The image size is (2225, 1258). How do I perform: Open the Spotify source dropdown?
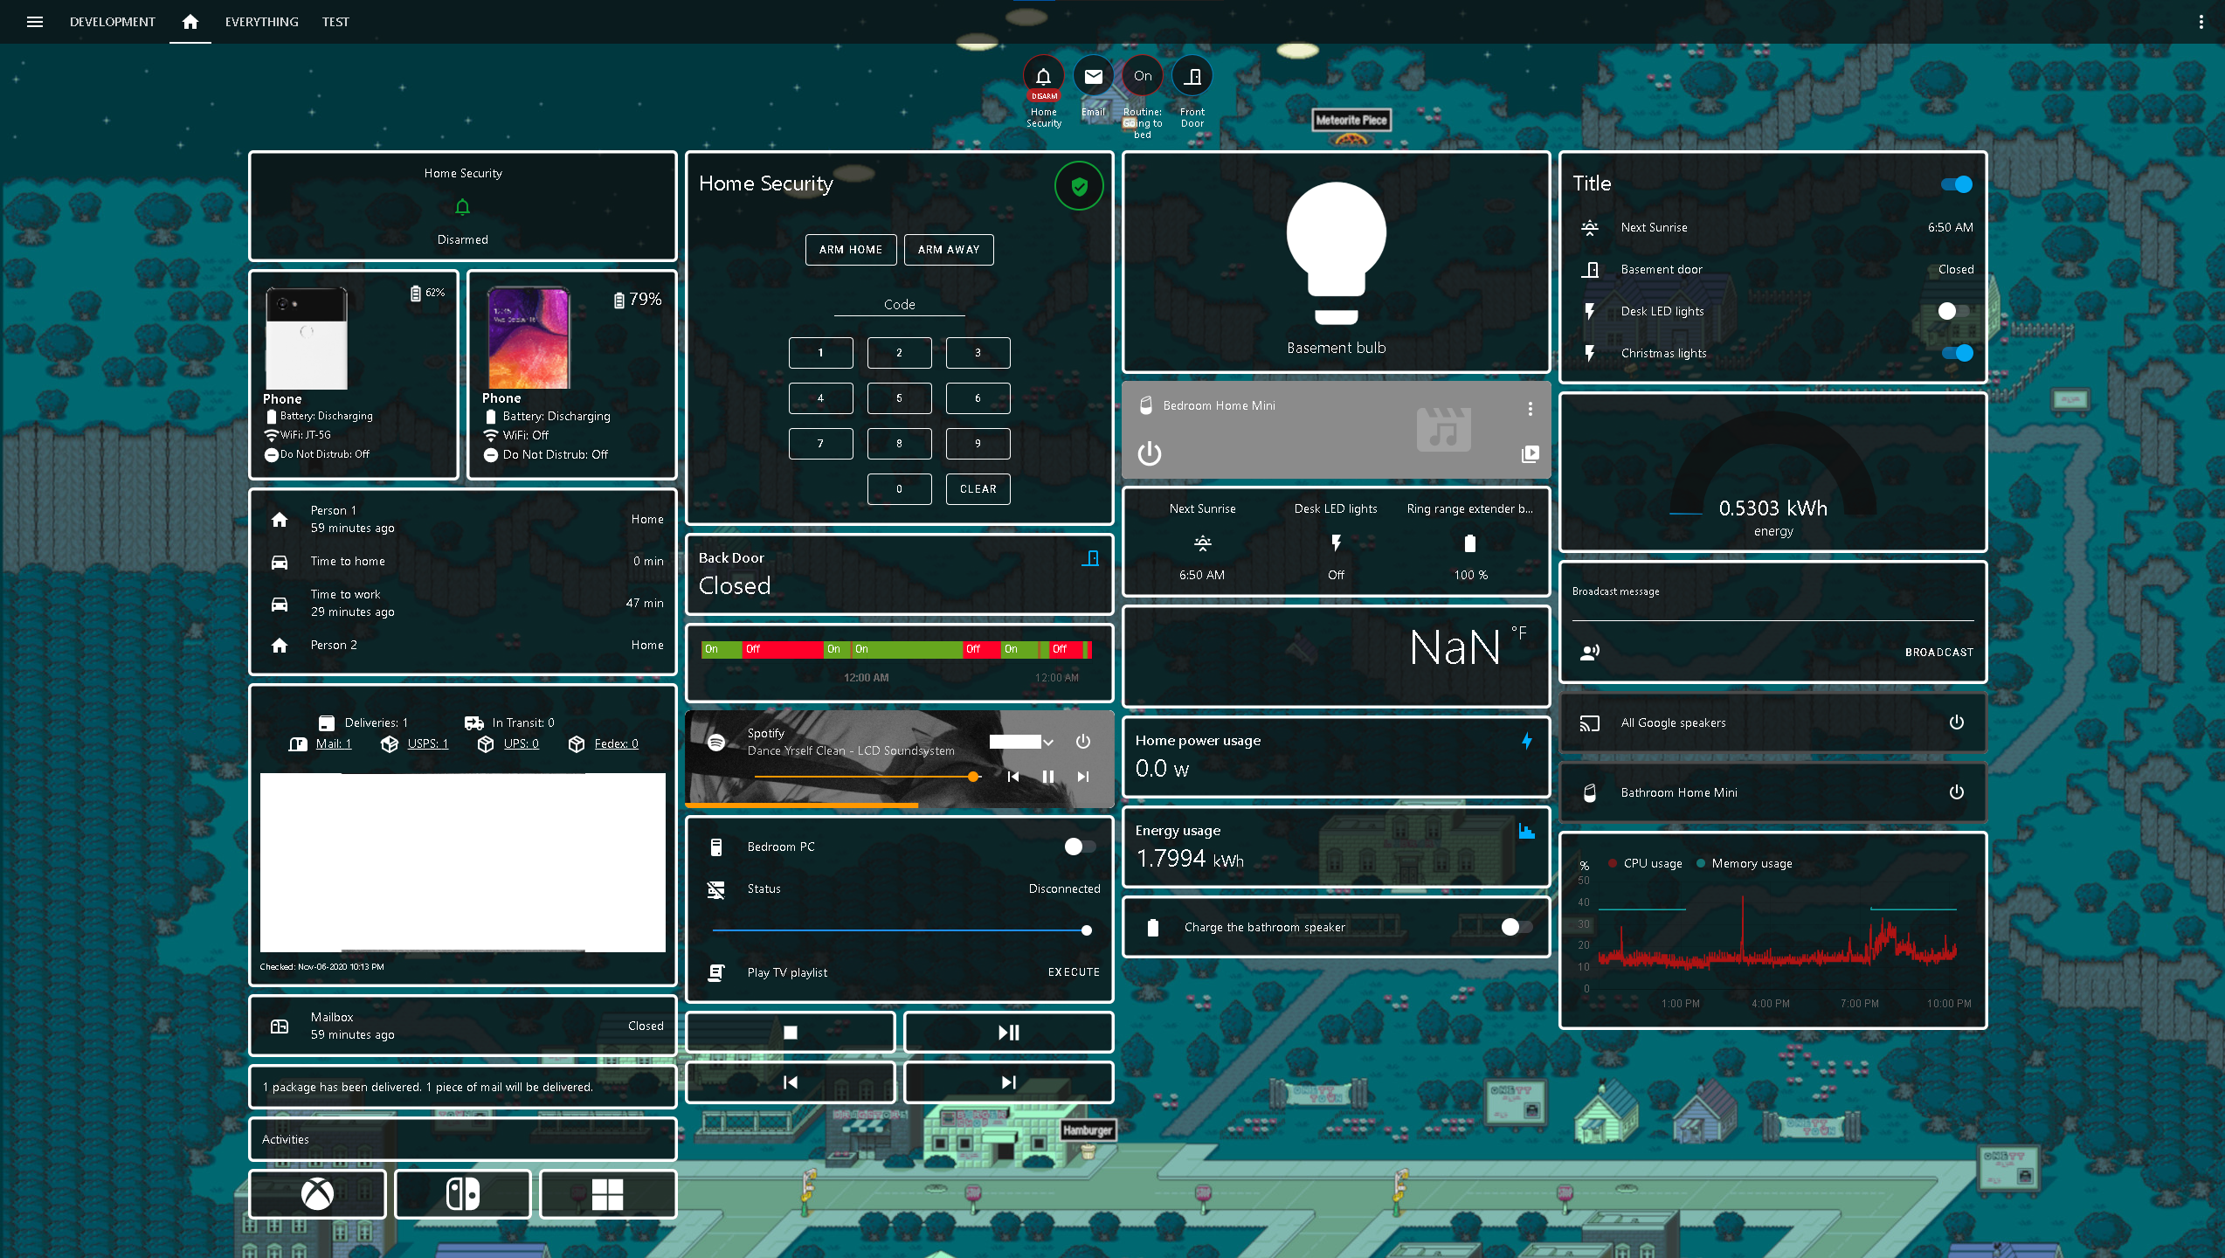pyautogui.click(x=1022, y=742)
